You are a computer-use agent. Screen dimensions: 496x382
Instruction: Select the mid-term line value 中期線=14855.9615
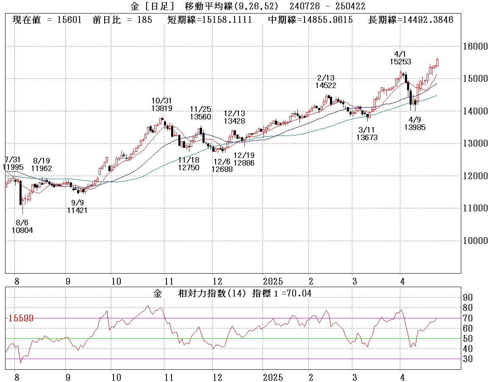click(x=310, y=20)
